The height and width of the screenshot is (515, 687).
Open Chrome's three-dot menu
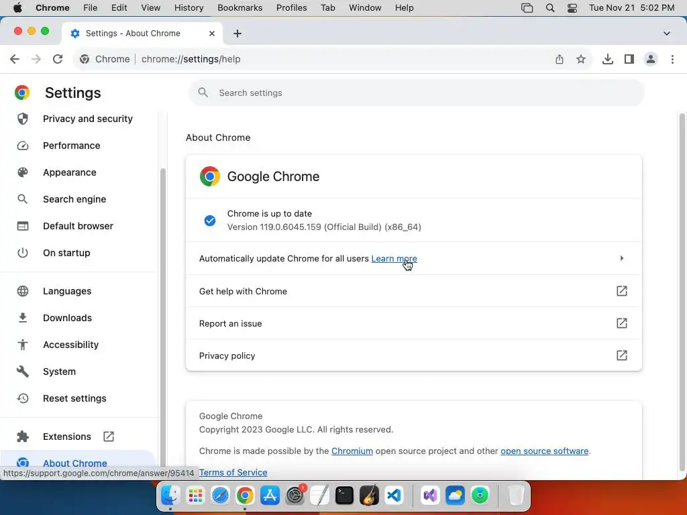(x=672, y=59)
